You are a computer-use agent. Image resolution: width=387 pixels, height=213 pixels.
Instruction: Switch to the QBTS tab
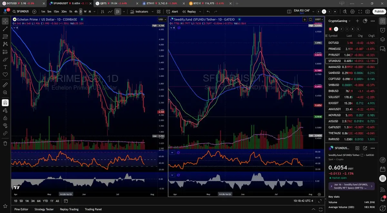pos(117,3)
